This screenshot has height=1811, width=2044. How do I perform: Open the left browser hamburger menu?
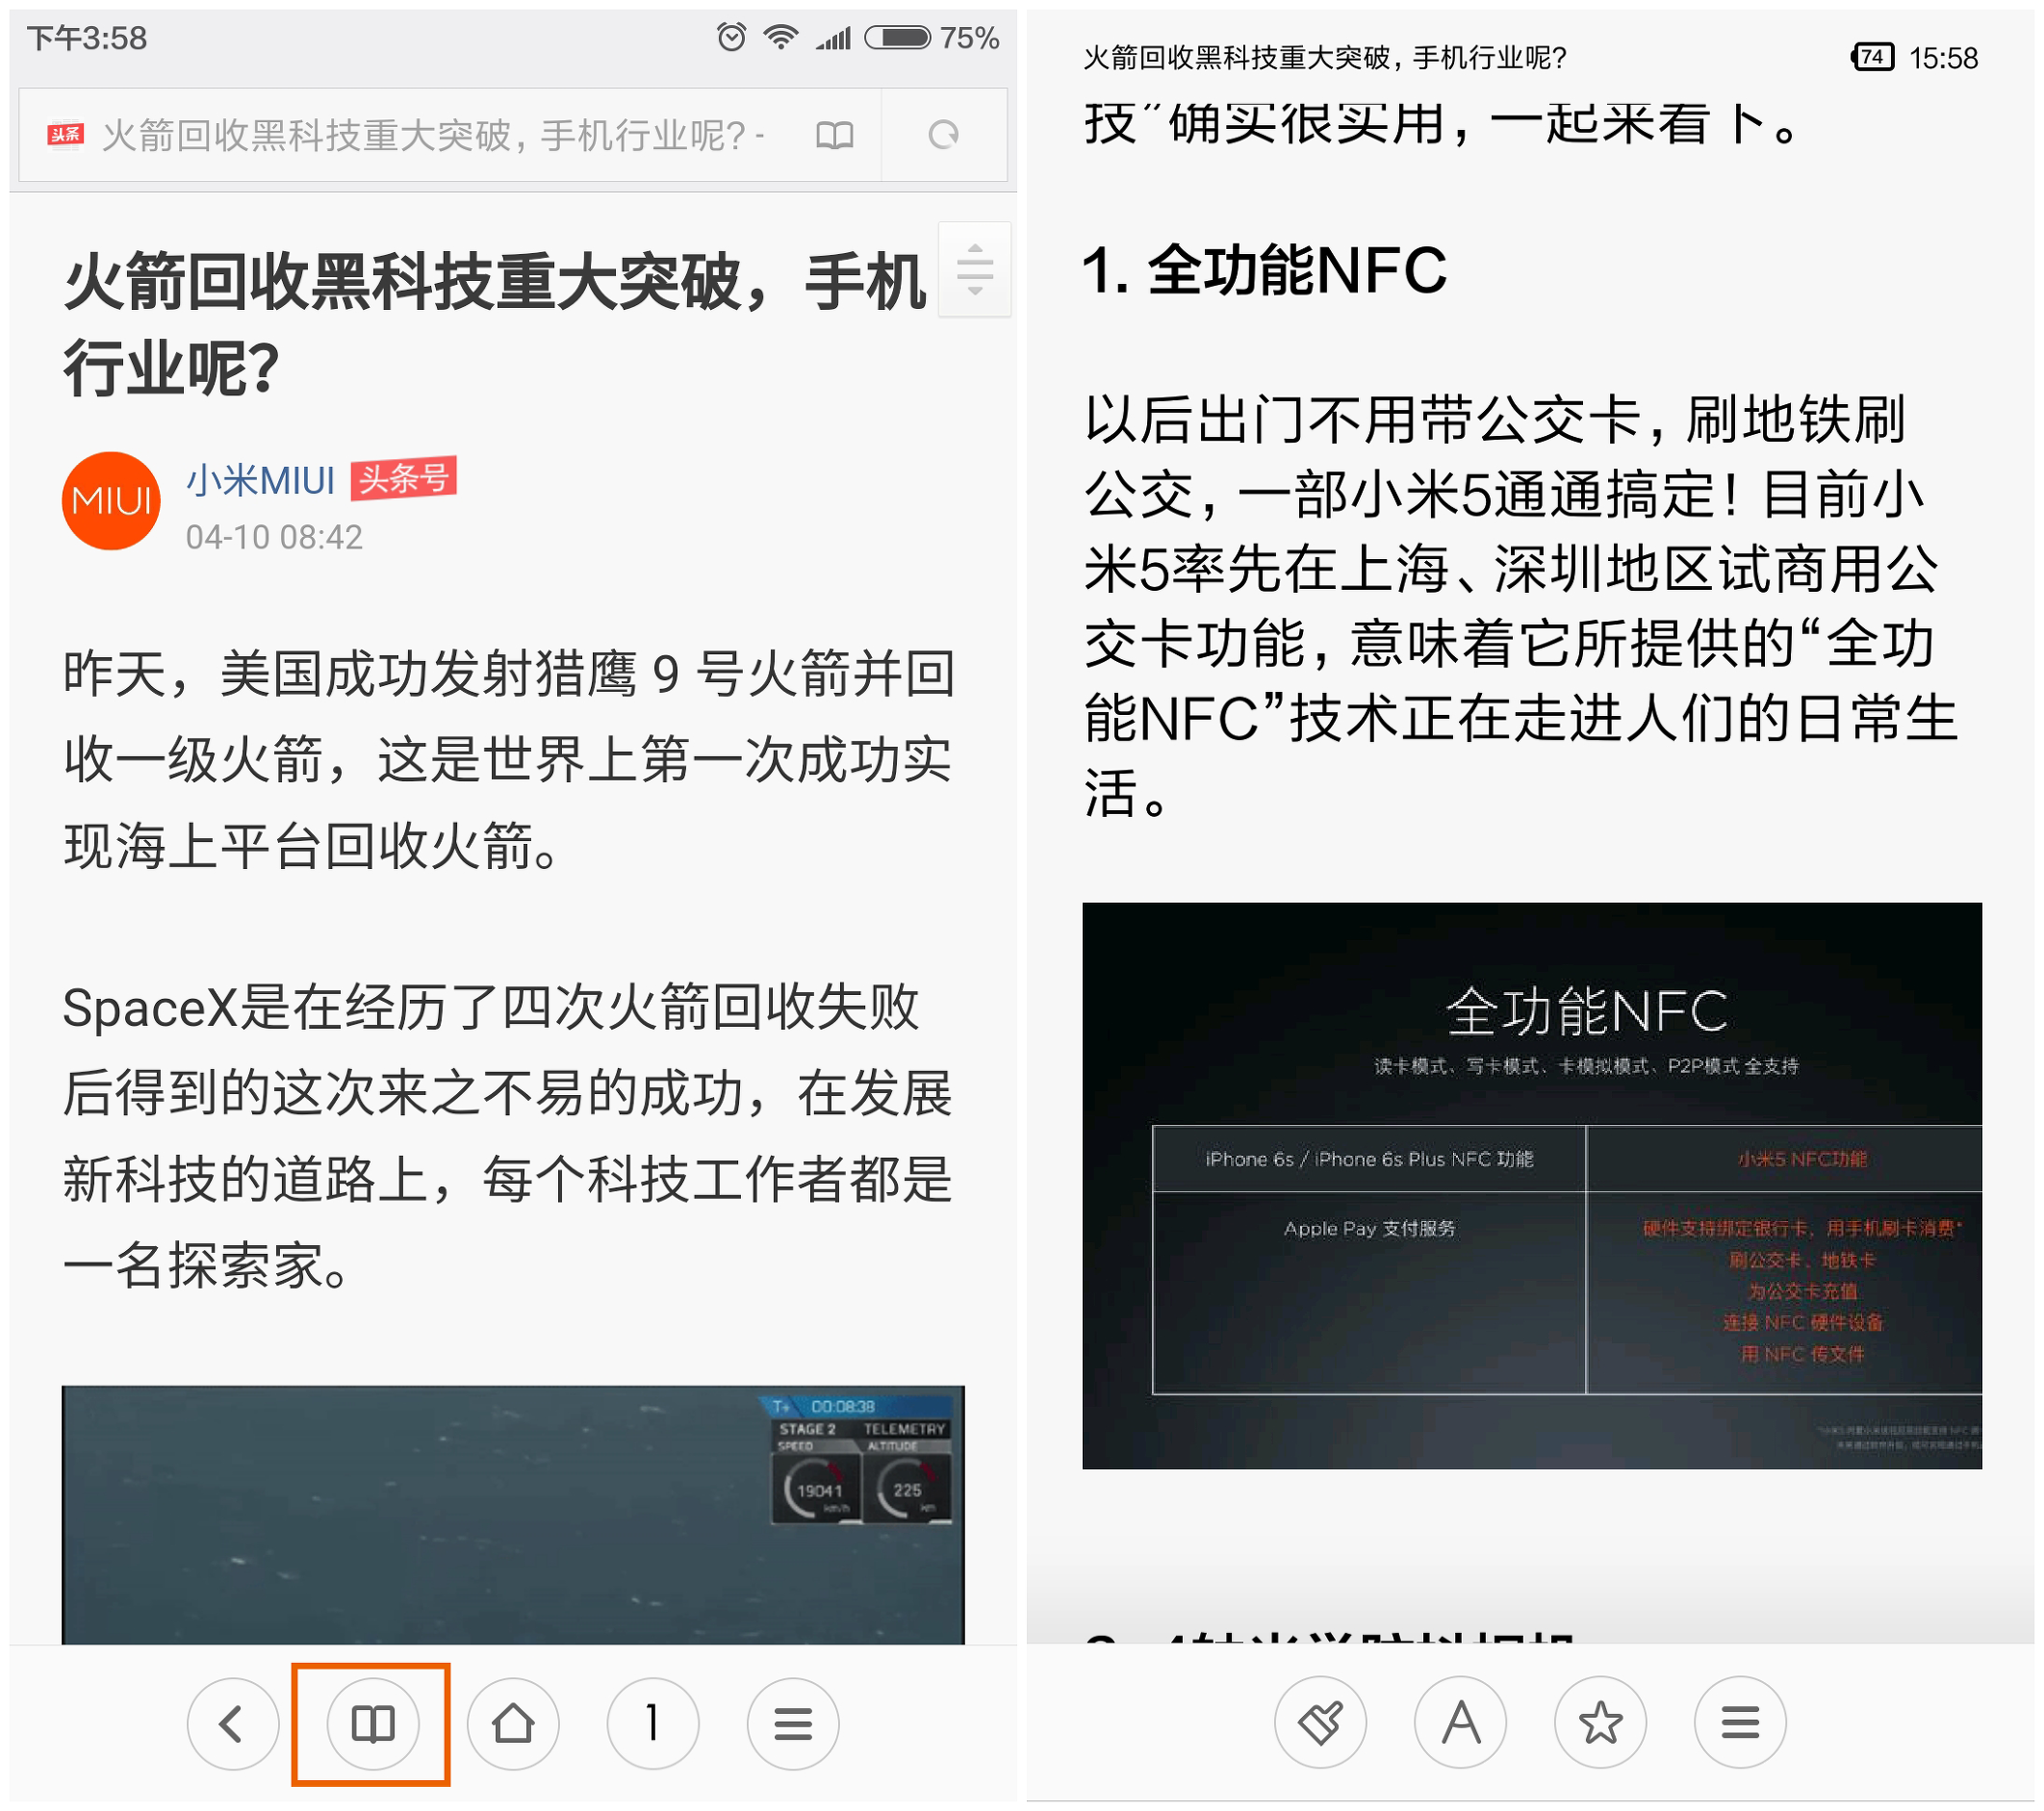click(792, 1724)
